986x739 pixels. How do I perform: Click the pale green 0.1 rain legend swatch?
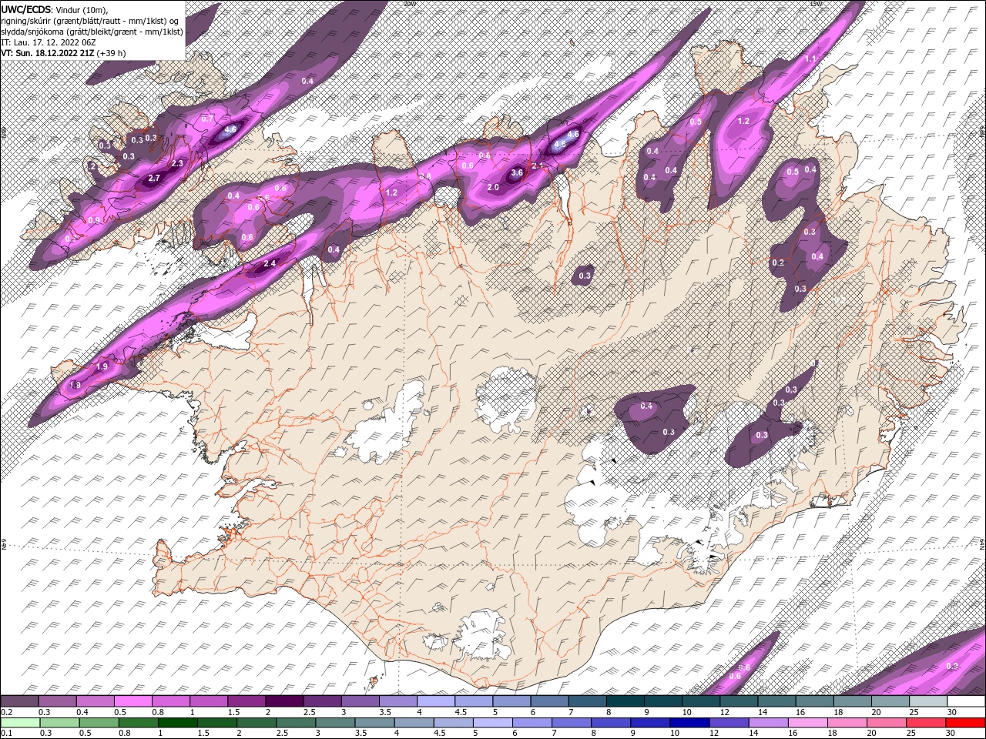[19, 723]
